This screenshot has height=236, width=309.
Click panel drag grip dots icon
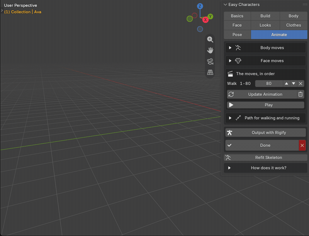click(305, 4)
